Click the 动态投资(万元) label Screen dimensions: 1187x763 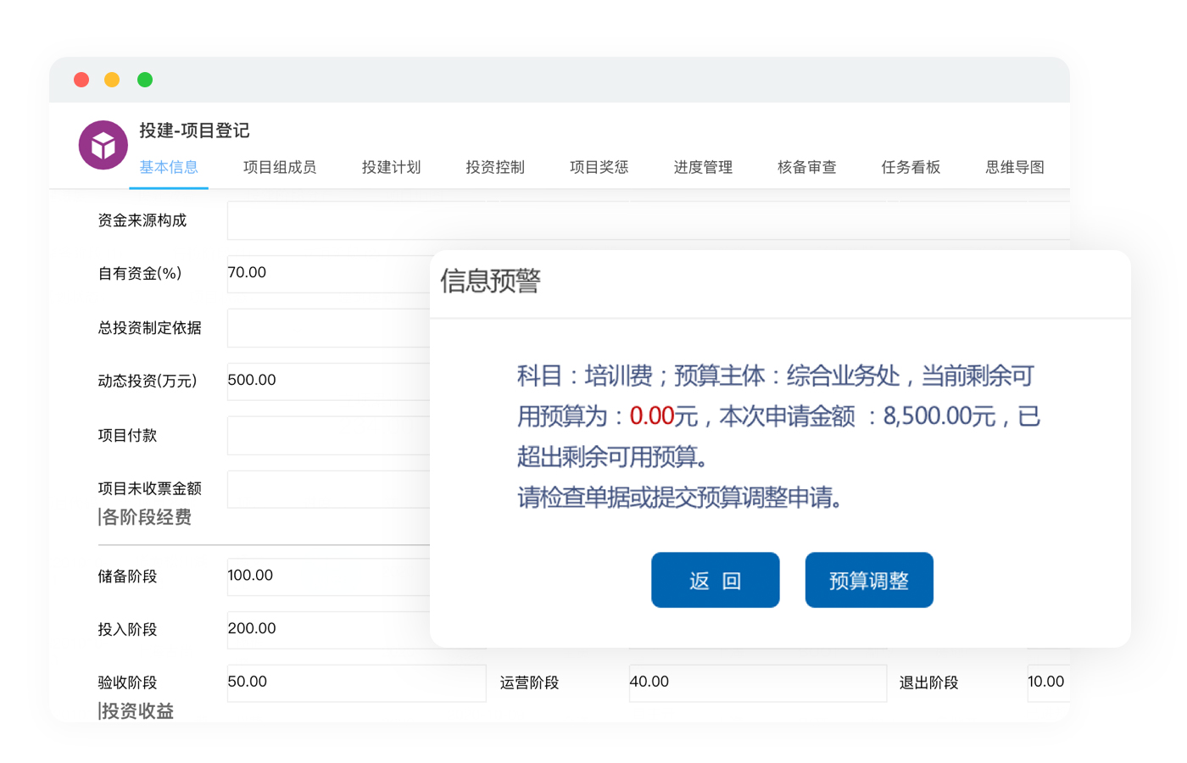(147, 381)
